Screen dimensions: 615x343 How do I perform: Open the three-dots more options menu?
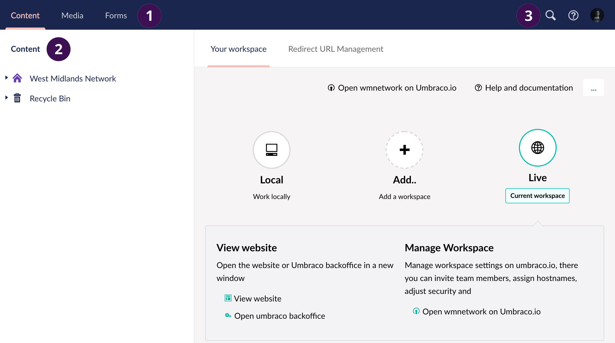pos(593,87)
